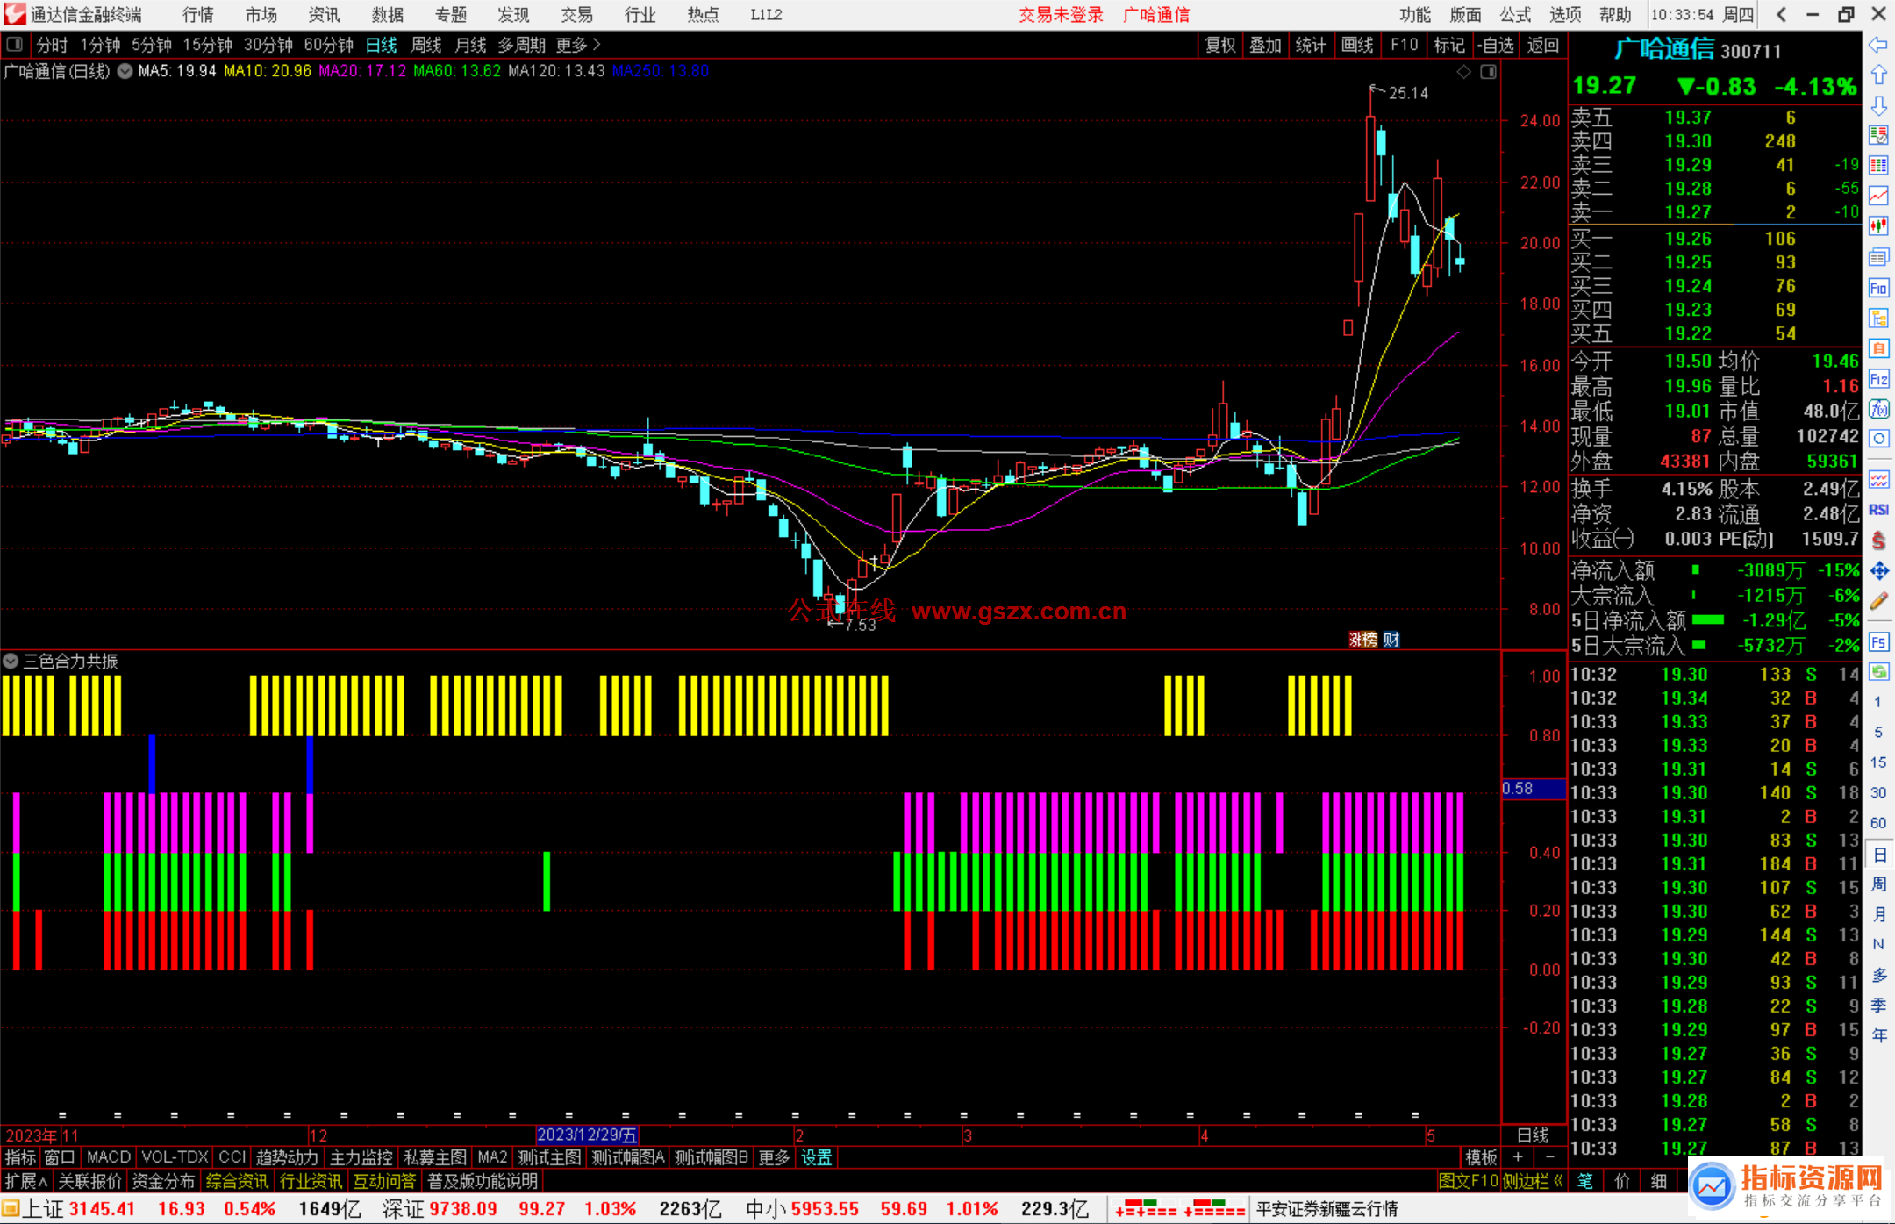
Task: Switch to 周线 weekly chart
Action: [426, 45]
